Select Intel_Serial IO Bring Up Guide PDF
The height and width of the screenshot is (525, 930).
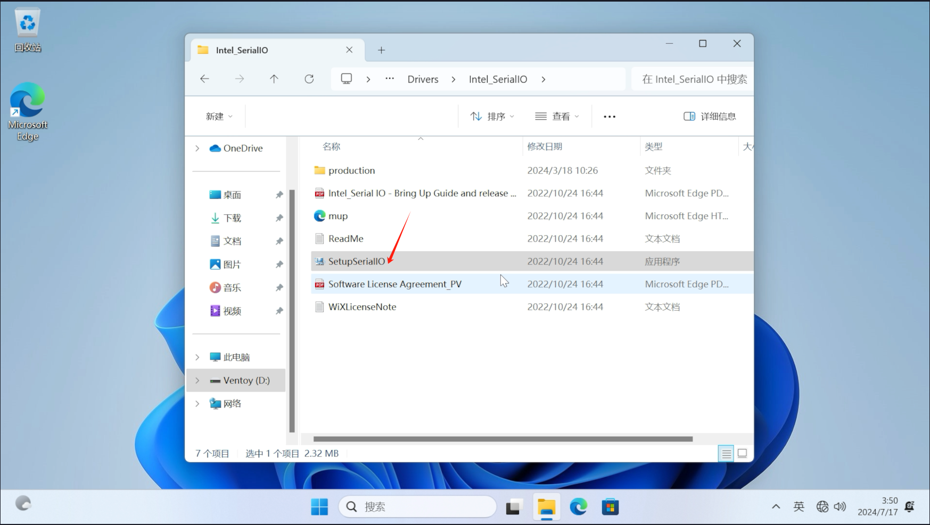point(532,194)
